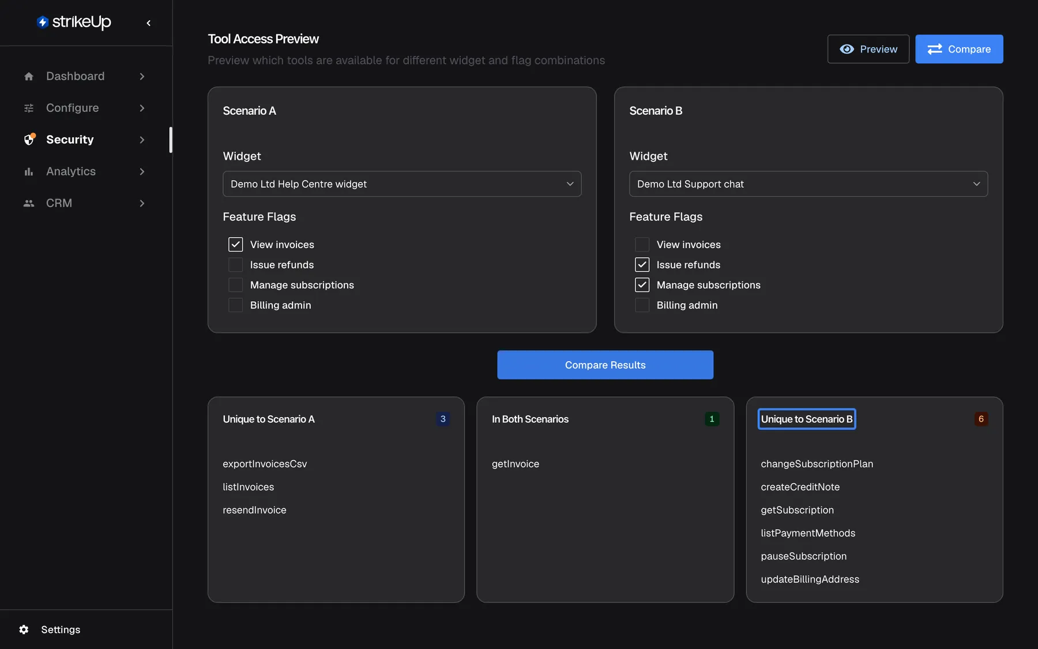Check Billing admin in Scenario A

(x=236, y=305)
